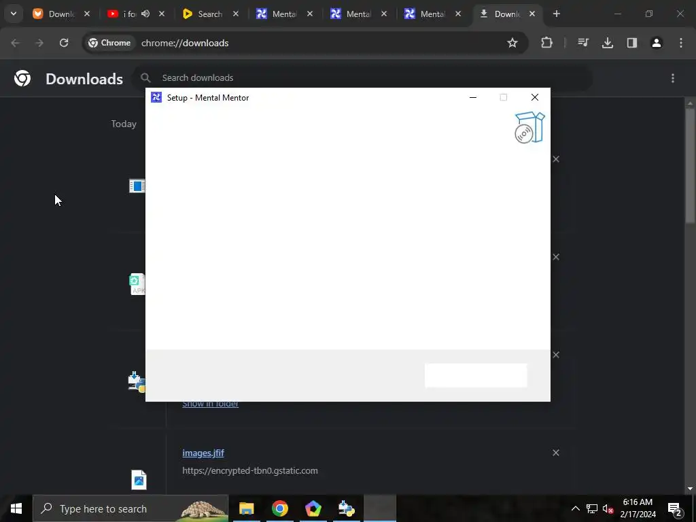Open the Windows Start menu

(x=16, y=508)
